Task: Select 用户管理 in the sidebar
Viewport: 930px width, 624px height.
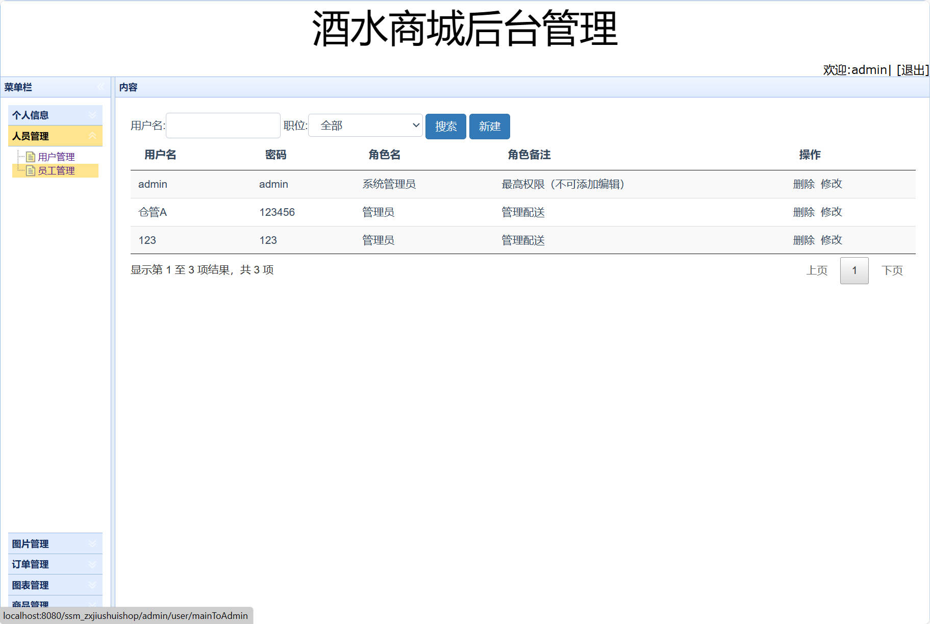Action: point(55,156)
